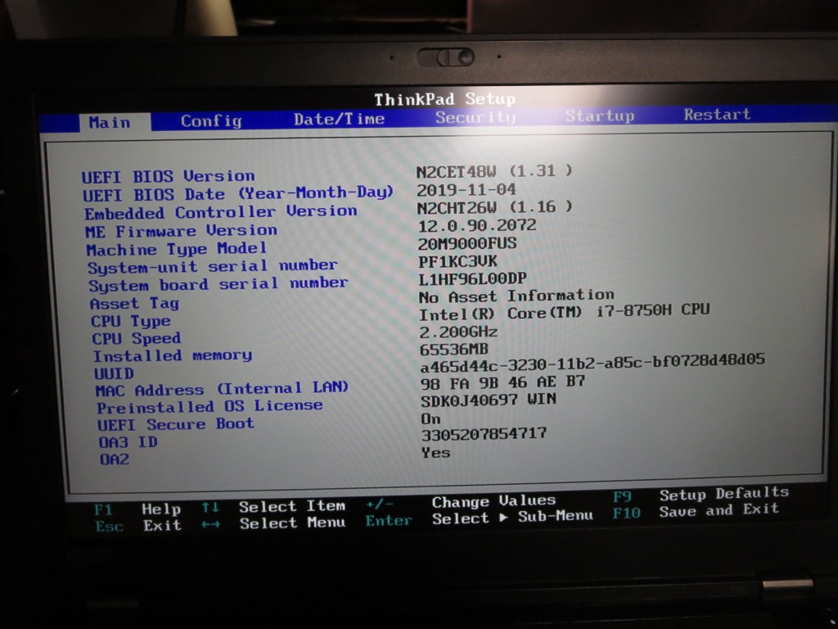Click the 65536MB memory value
Image resolution: width=838 pixels, height=629 pixels.
coord(454,349)
